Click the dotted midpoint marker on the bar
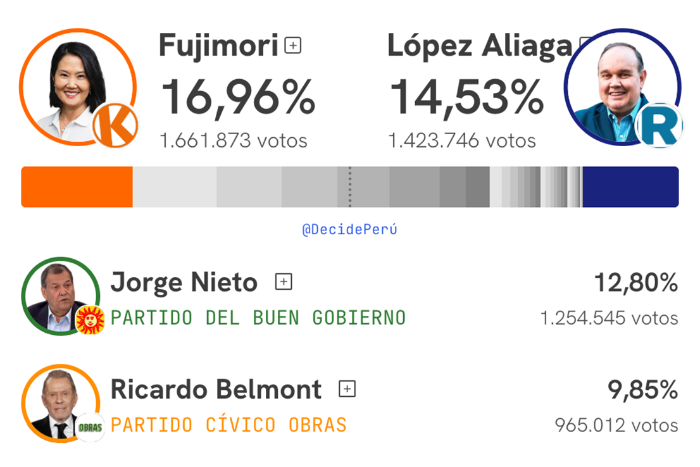This screenshot has height=467, width=700. tap(350, 187)
